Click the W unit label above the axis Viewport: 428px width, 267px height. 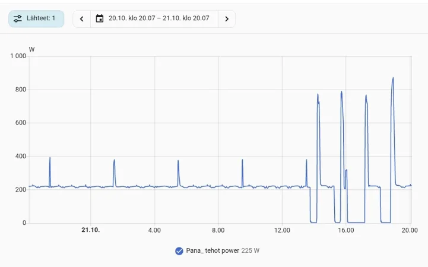[x=31, y=50]
